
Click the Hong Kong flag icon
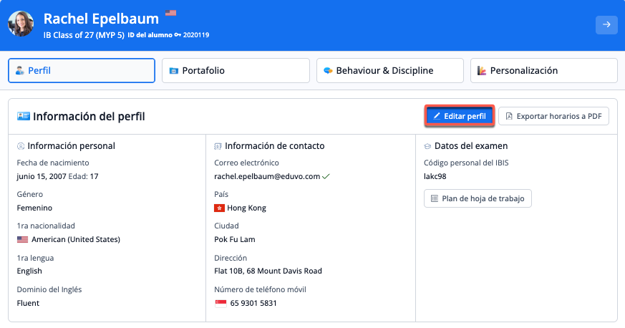[219, 208]
